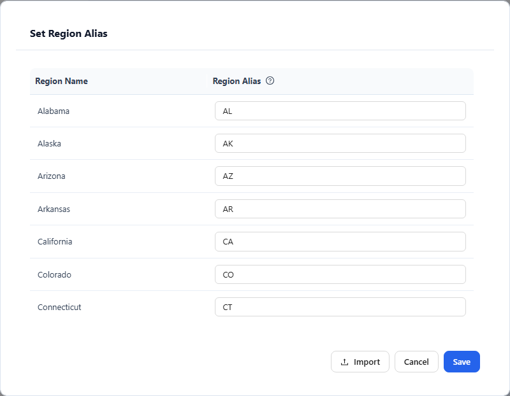The image size is (510, 396).
Task: Edit the alias field for Alaska
Action: 340,143
